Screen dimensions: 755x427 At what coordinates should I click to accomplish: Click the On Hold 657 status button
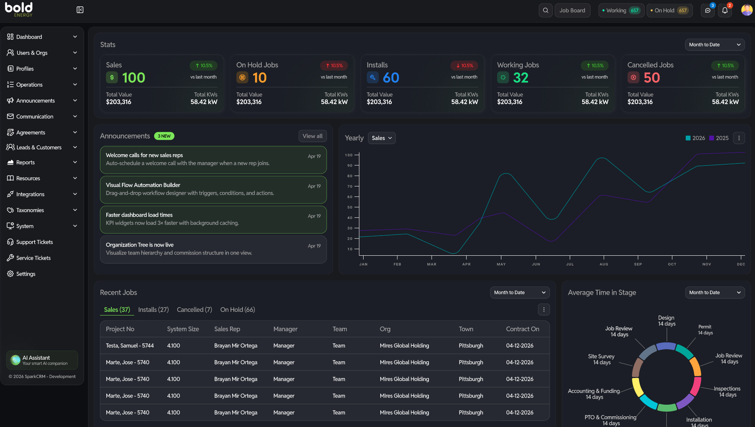click(x=670, y=10)
